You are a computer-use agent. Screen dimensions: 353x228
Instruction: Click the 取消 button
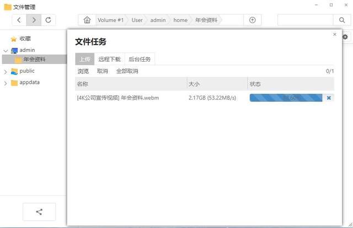pos(103,71)
